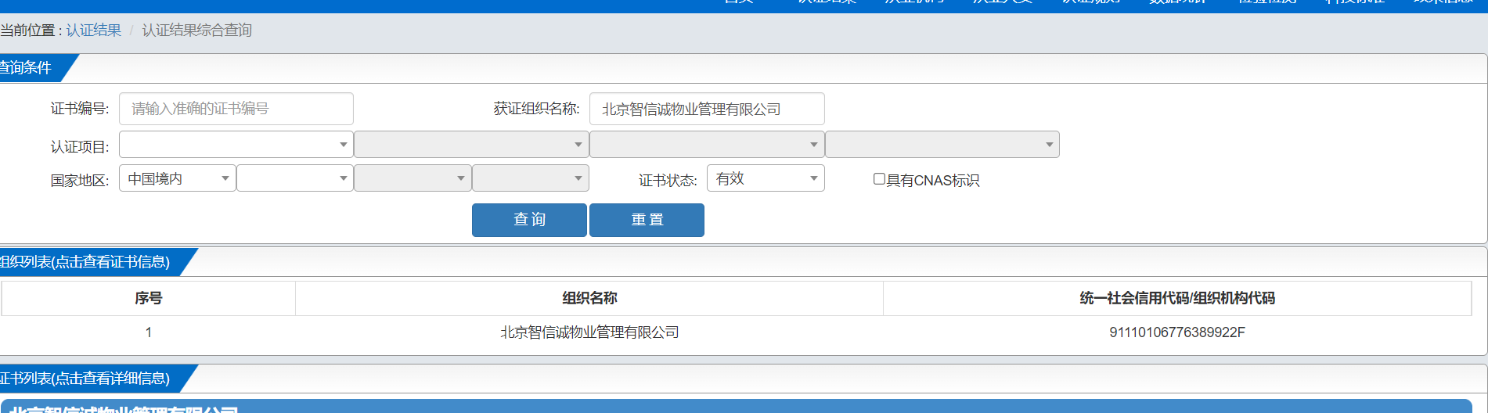Click the 查询 search button
Viewport: 1488px width, 413px height.
click(529, 220)
